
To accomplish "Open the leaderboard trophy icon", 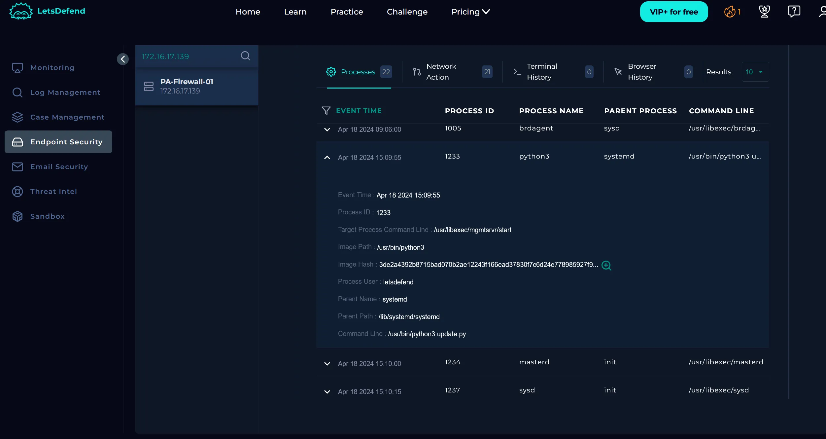I will [x=764, y=12].
